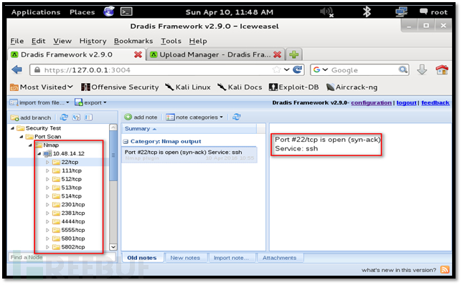Select the 4444/tcp tree node
This screenshot has width=462, height=285.
click(72, 221)
